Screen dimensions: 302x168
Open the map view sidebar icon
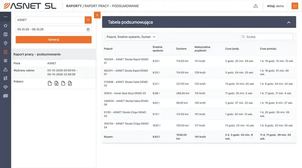5,34
